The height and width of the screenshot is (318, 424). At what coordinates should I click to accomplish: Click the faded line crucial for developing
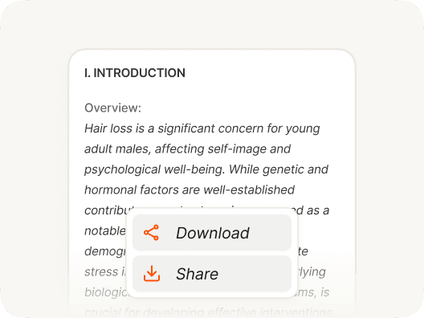[x=208, y=312]
